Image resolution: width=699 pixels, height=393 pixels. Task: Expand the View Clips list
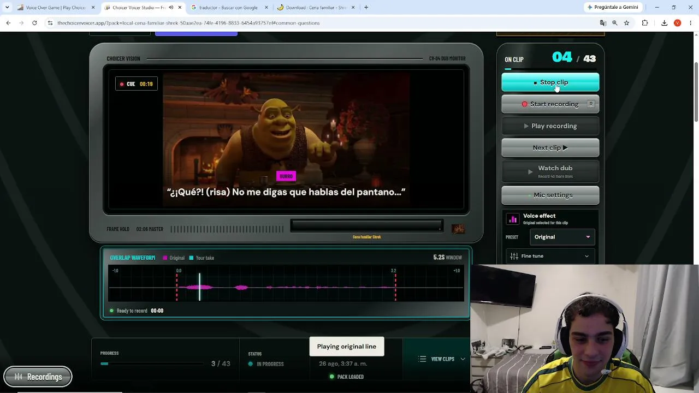coord(442,359)
